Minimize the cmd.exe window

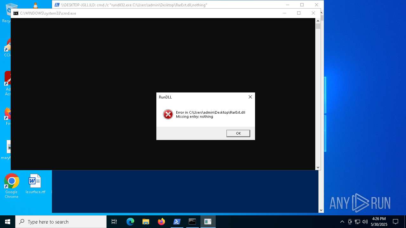285,13
